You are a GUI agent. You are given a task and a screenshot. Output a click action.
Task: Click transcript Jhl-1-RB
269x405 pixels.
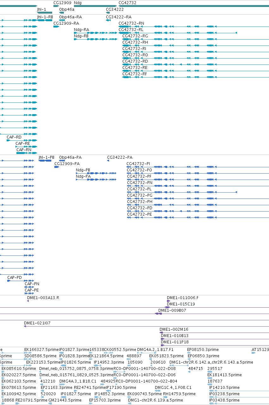(45, 17)
